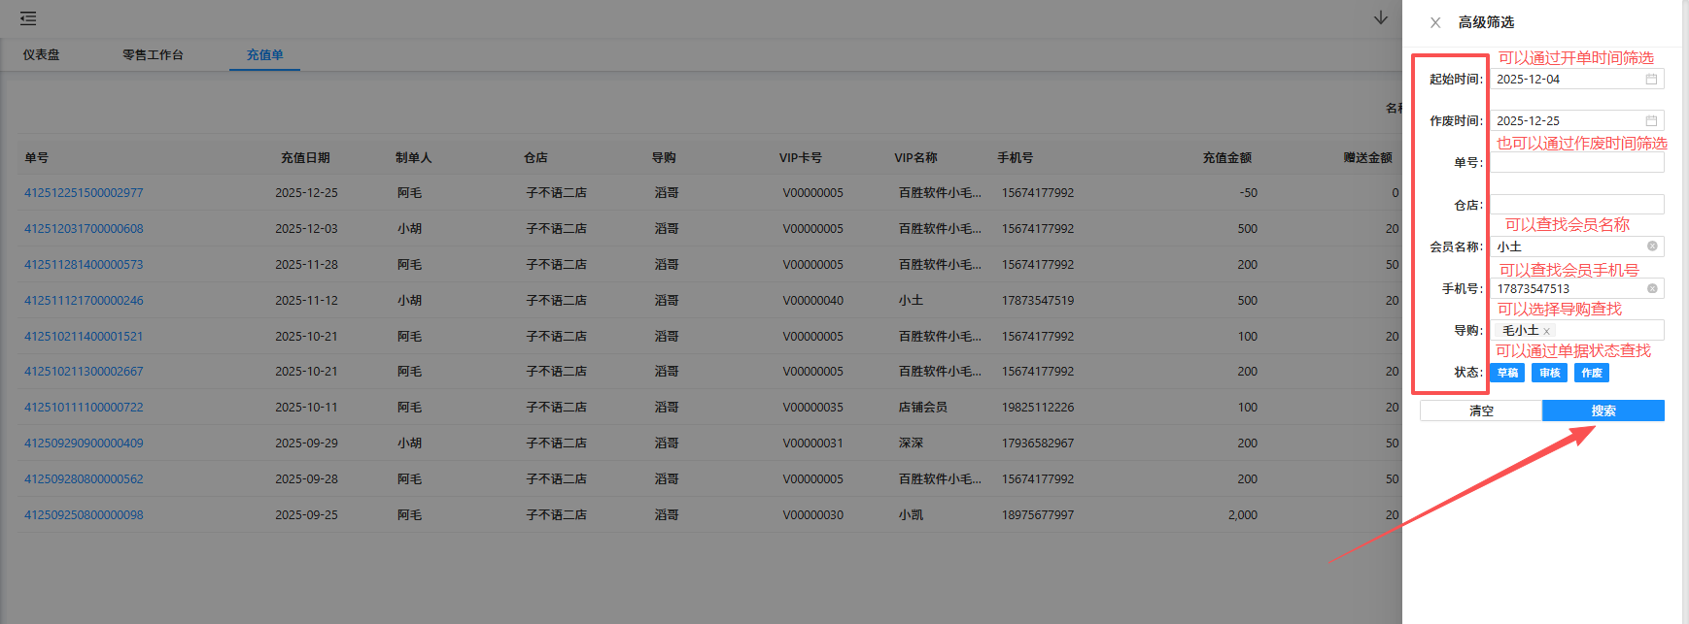Open the 仓店 dropdown field
Screen dimensions: 1689x624
(1576, 205)
